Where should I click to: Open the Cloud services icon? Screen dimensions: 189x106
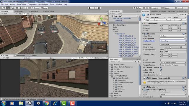(x=147, y=8)
